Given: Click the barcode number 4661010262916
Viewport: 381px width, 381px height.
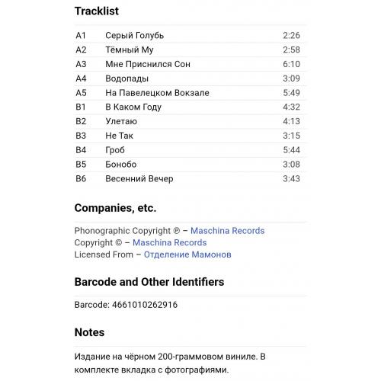Looking at the screenshot, I should (145, 305).
